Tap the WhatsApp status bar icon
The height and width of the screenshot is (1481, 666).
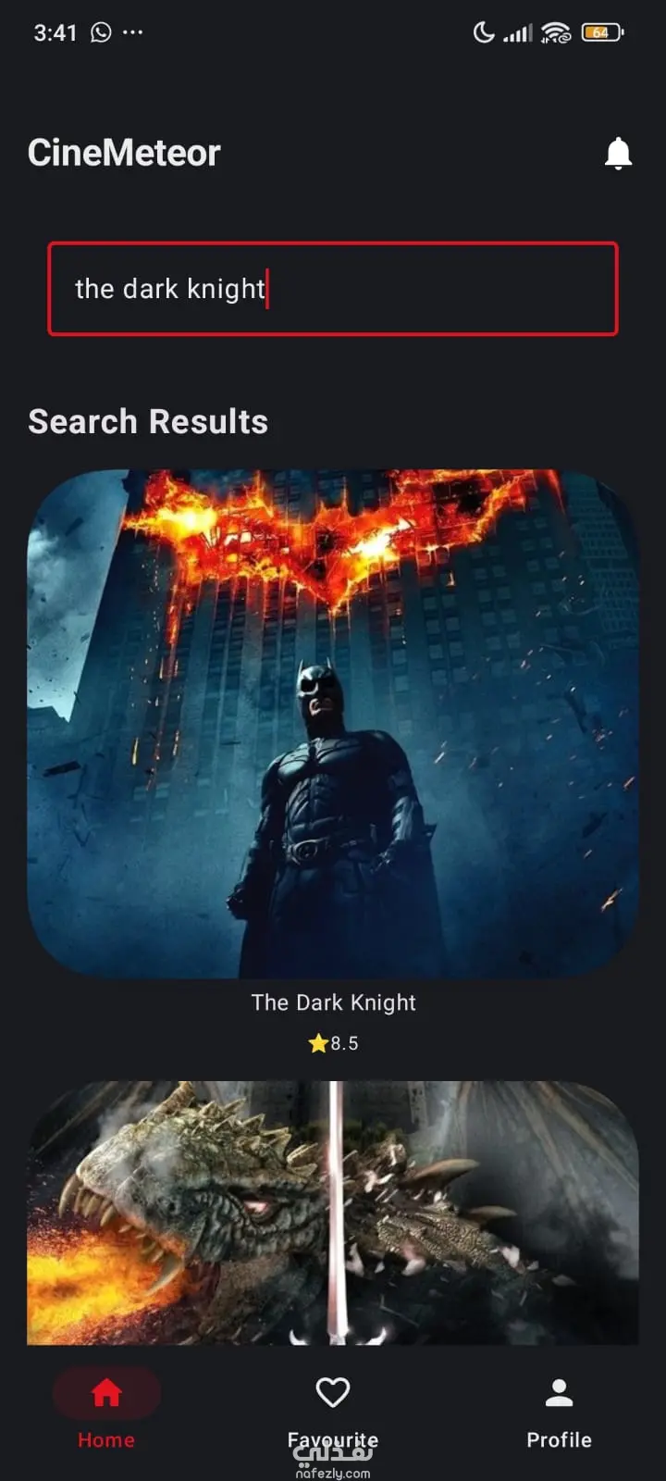coord(101,32)
